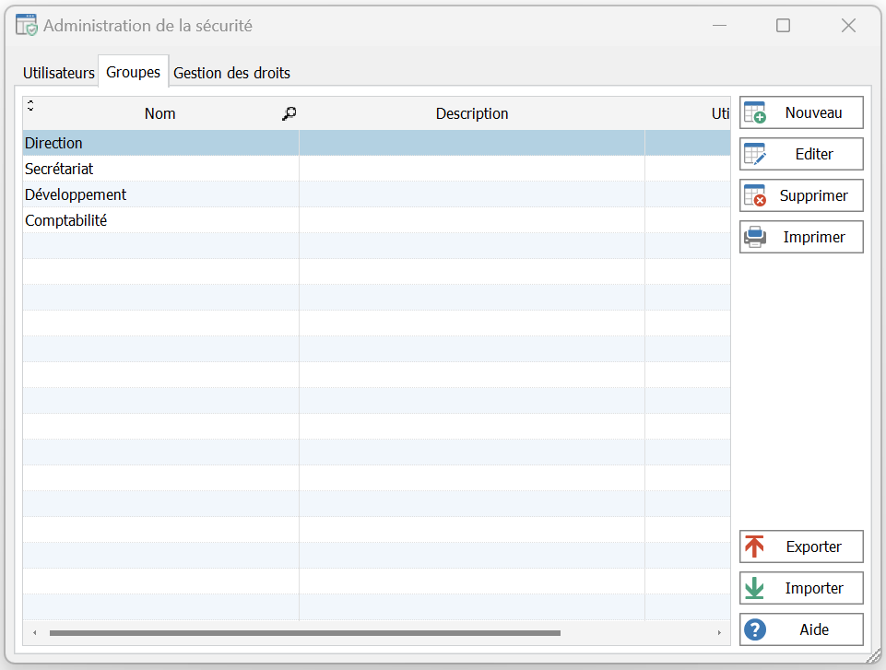Toggle the sort arrows in the table corner
The width and height of the screenshot is (886, 670).
point(30,105)
